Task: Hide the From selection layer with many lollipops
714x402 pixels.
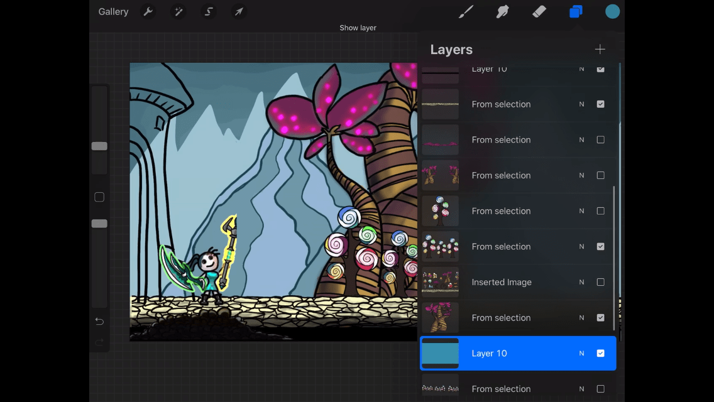Action: click(601, 246)
